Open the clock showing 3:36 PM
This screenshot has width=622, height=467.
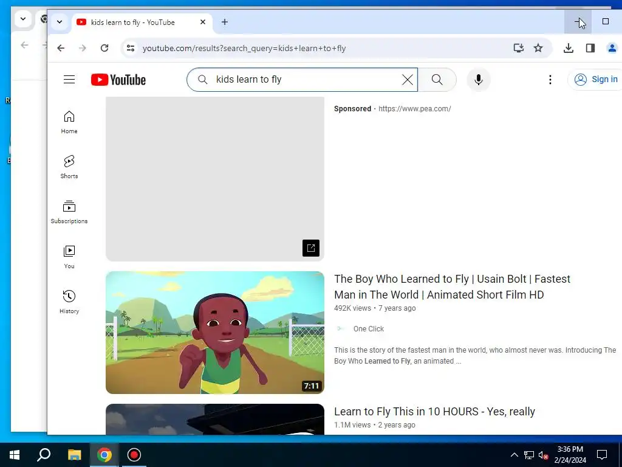(570, 455)
